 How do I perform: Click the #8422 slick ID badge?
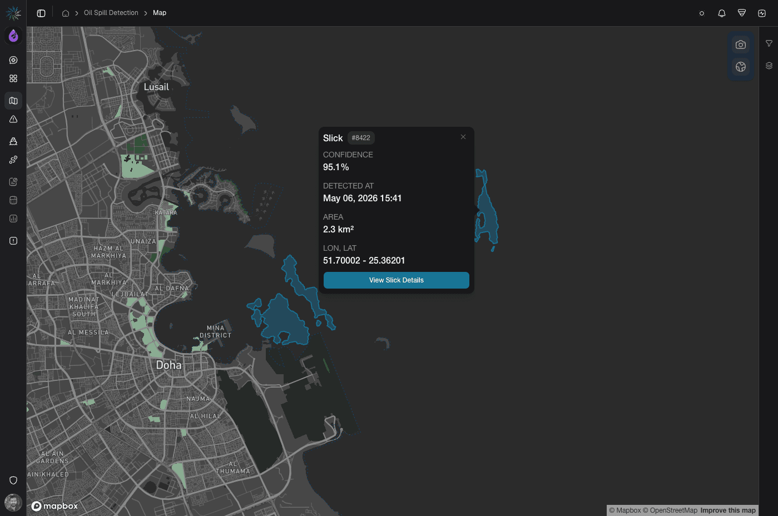coord(361,138)
